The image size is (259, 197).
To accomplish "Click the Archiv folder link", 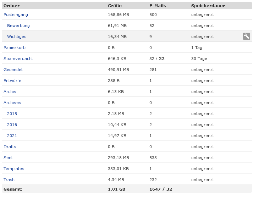I will [10, 92].
